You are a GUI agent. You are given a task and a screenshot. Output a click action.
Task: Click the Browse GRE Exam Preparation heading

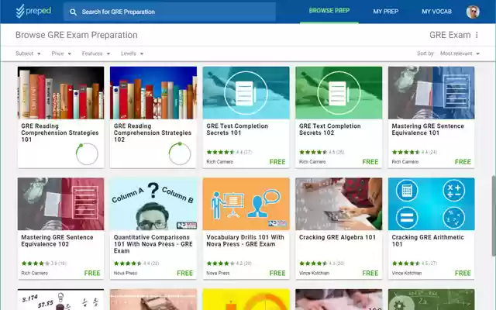77,35
